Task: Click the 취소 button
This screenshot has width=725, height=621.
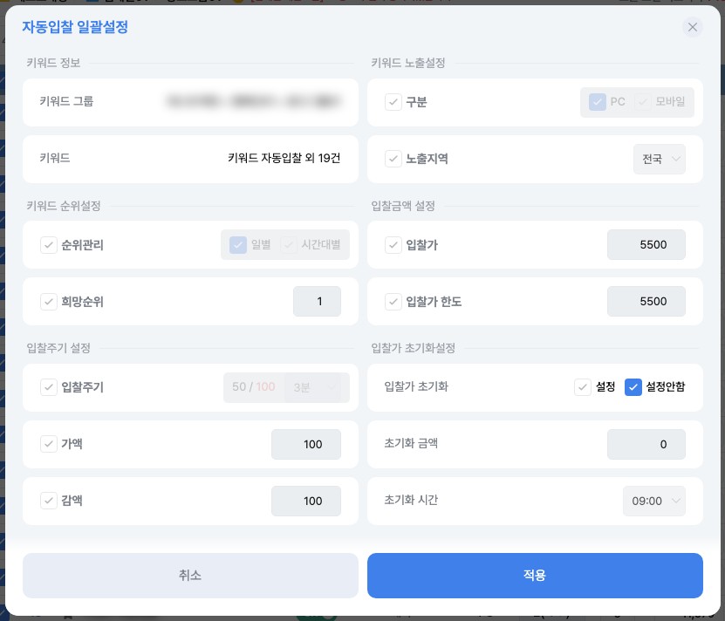Action: click(190, 576)
